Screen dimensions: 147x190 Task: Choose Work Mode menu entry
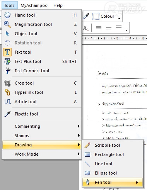click(42, 154)
